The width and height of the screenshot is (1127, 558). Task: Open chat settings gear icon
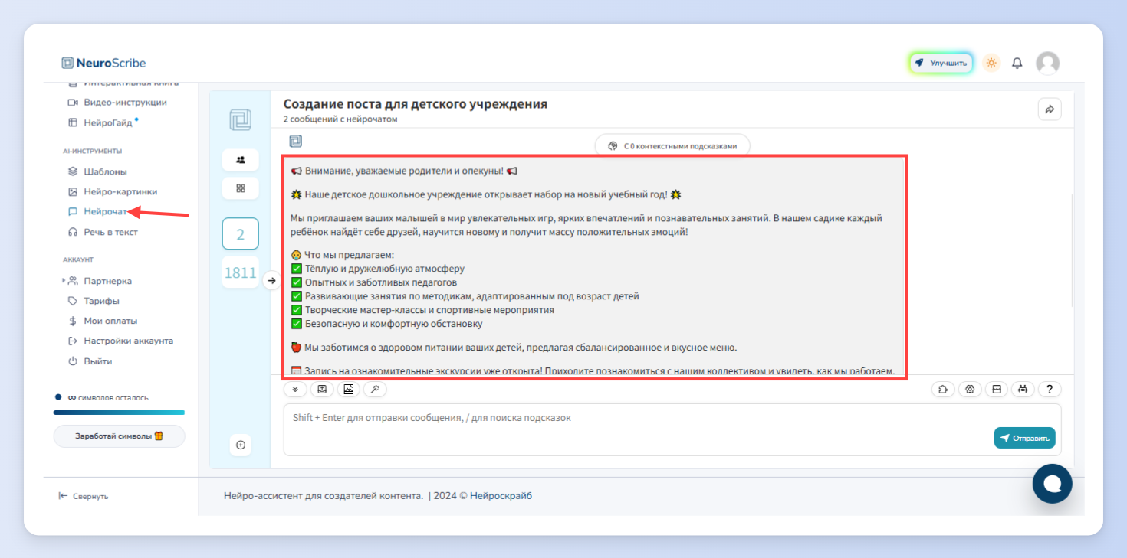click(970, 390)
